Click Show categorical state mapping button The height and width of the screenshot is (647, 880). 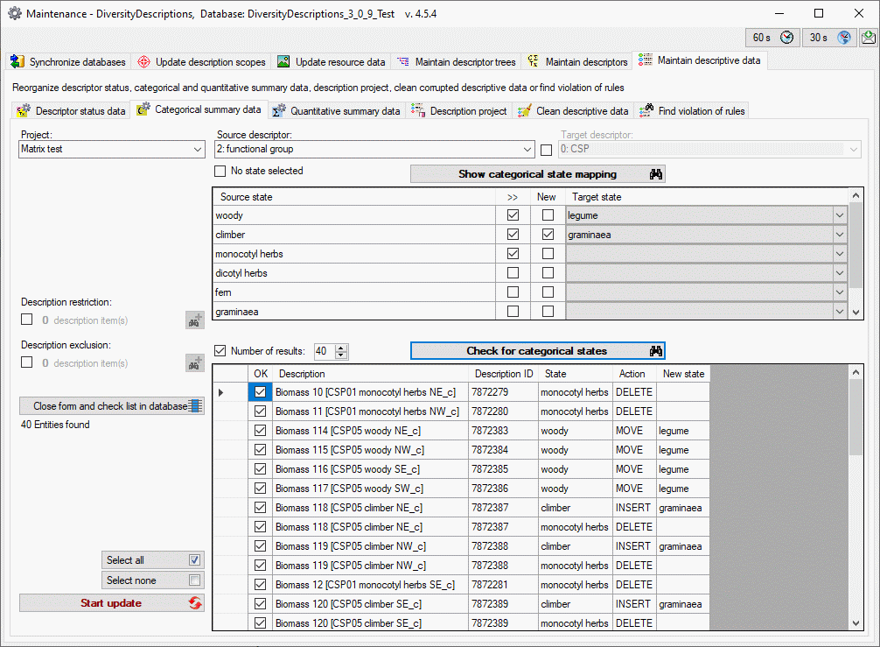tap(538, 174)
